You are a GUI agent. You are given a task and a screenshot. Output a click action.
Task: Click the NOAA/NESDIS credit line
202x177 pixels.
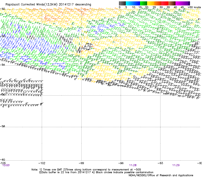pyautogui.click(x=161, y=175)
